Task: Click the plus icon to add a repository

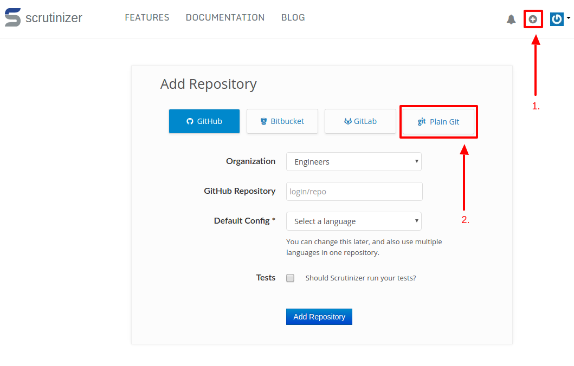Action: pyautogui.click(x=533, y=19)
